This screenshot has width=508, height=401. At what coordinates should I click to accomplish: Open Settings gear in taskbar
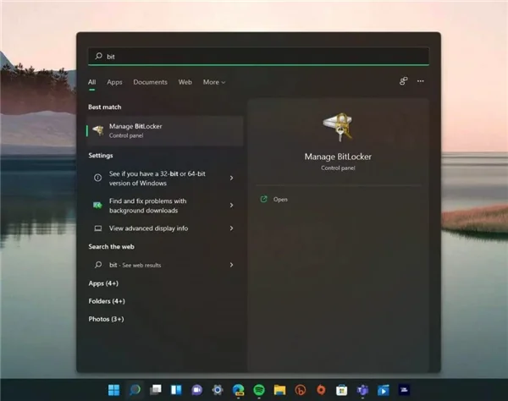[x=218, y=390]
